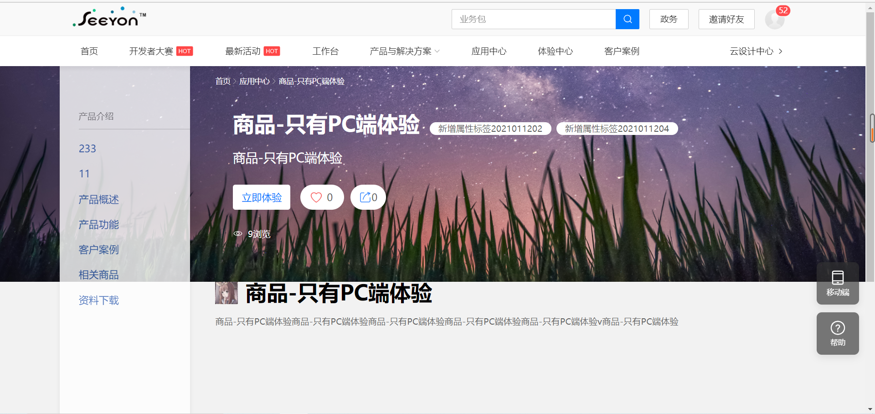Click the 立即体验 button
This screenshot has height=414, width=875.
click(x=262, y=197)
